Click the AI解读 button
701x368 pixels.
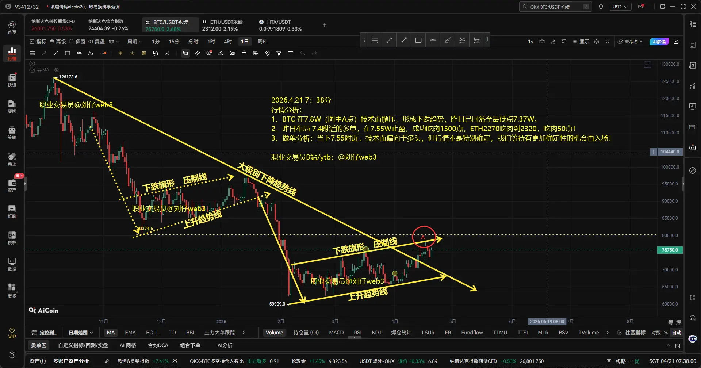coord(659,42)
